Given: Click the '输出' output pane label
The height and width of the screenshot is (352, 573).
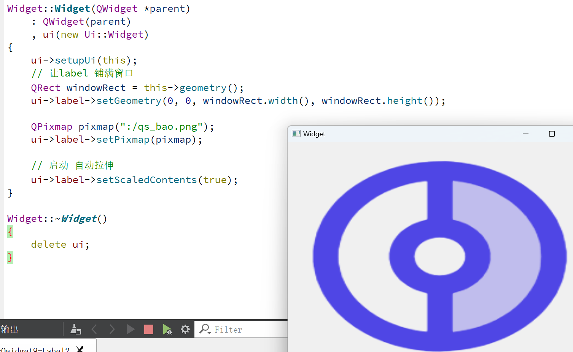Looking at the screenshot, I should [10, 330].
